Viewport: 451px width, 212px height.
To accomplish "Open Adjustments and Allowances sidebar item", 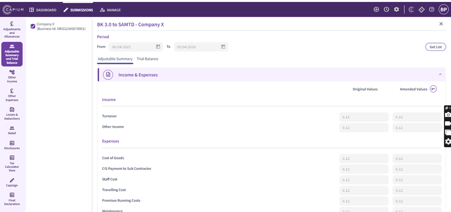I will [12, 29].
